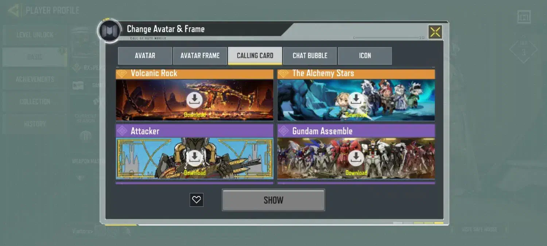The width and height of the screenshot is (547, 246).
Task: Click the legendary icon beside Volcanic Rock
Action: 122,74
